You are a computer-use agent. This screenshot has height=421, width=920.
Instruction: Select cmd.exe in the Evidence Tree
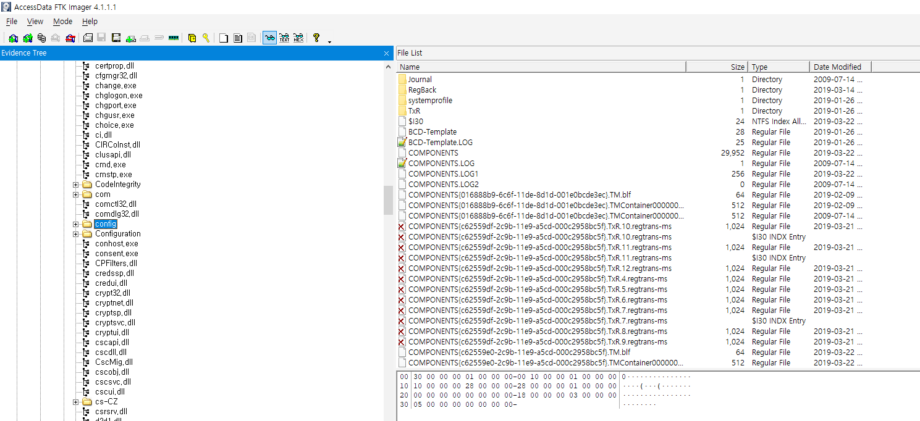[x=110, y=165]
